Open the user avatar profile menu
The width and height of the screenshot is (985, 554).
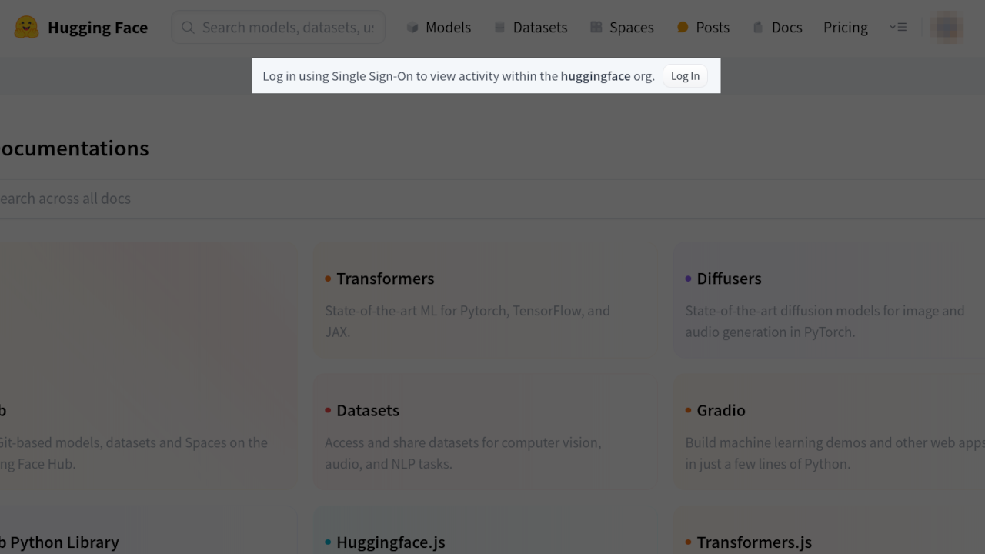(947, 28)
